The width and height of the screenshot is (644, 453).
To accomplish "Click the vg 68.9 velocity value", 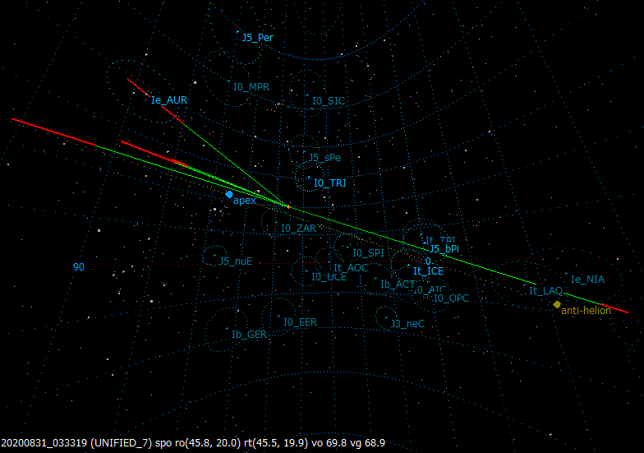I will click(x=367, y=443).
